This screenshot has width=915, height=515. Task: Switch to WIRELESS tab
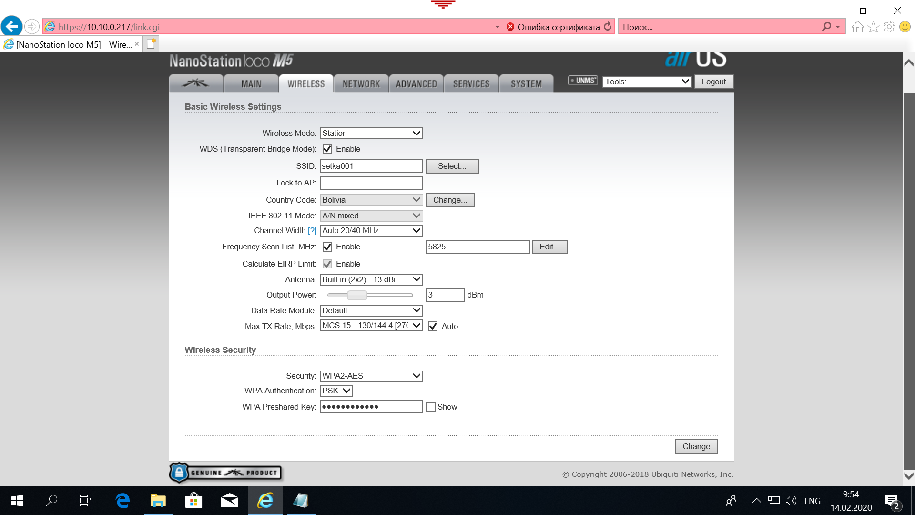coord(306,84)
